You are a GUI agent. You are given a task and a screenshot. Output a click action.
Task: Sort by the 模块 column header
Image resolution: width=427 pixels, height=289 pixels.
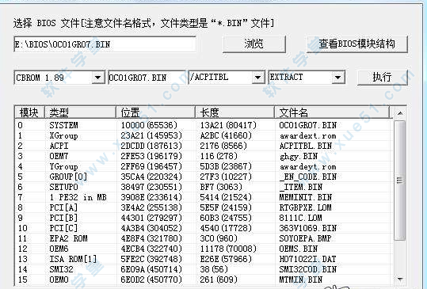tap(29, 112)
